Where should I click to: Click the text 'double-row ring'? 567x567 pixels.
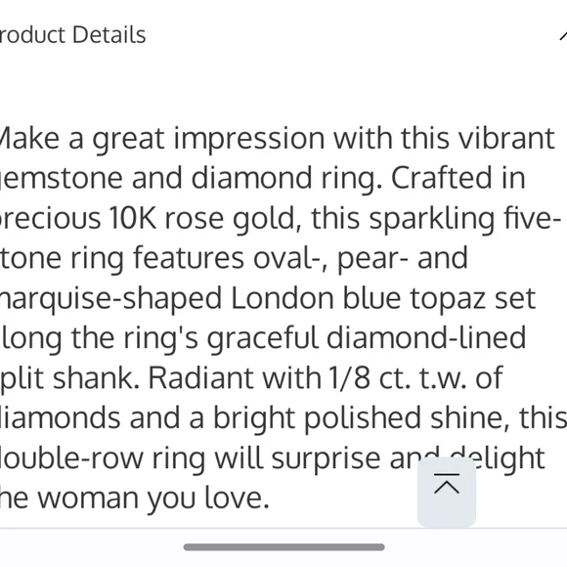[x=103, y=458]
